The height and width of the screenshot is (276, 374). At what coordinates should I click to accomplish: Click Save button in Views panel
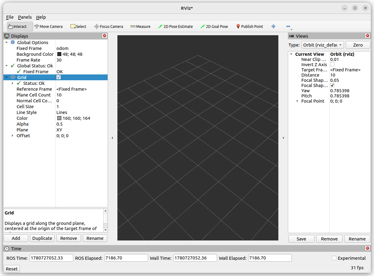click(x=301, y=239)
